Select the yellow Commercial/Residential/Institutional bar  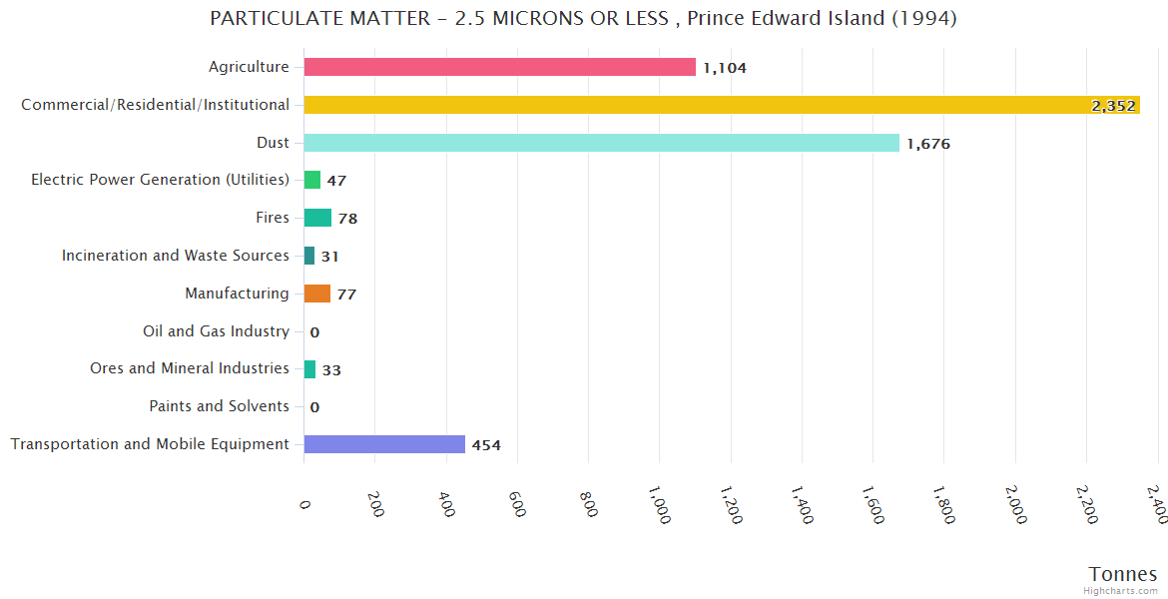(x=721, y=105)
